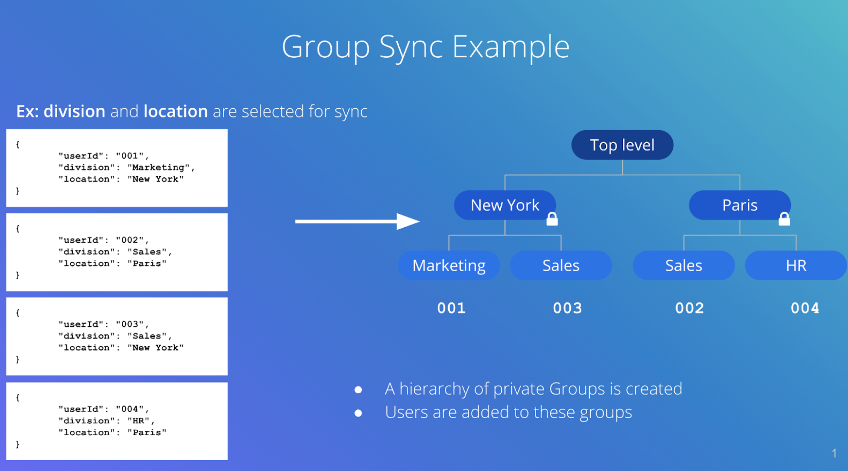Click user label 004 below HR
The image size is (848, 471).
(805, 308)
